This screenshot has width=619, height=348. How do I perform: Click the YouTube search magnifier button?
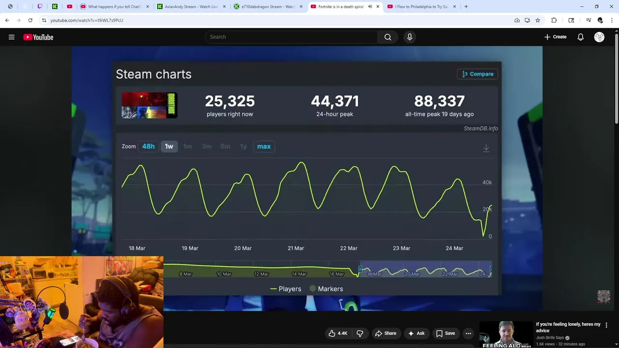click(388, 37)
